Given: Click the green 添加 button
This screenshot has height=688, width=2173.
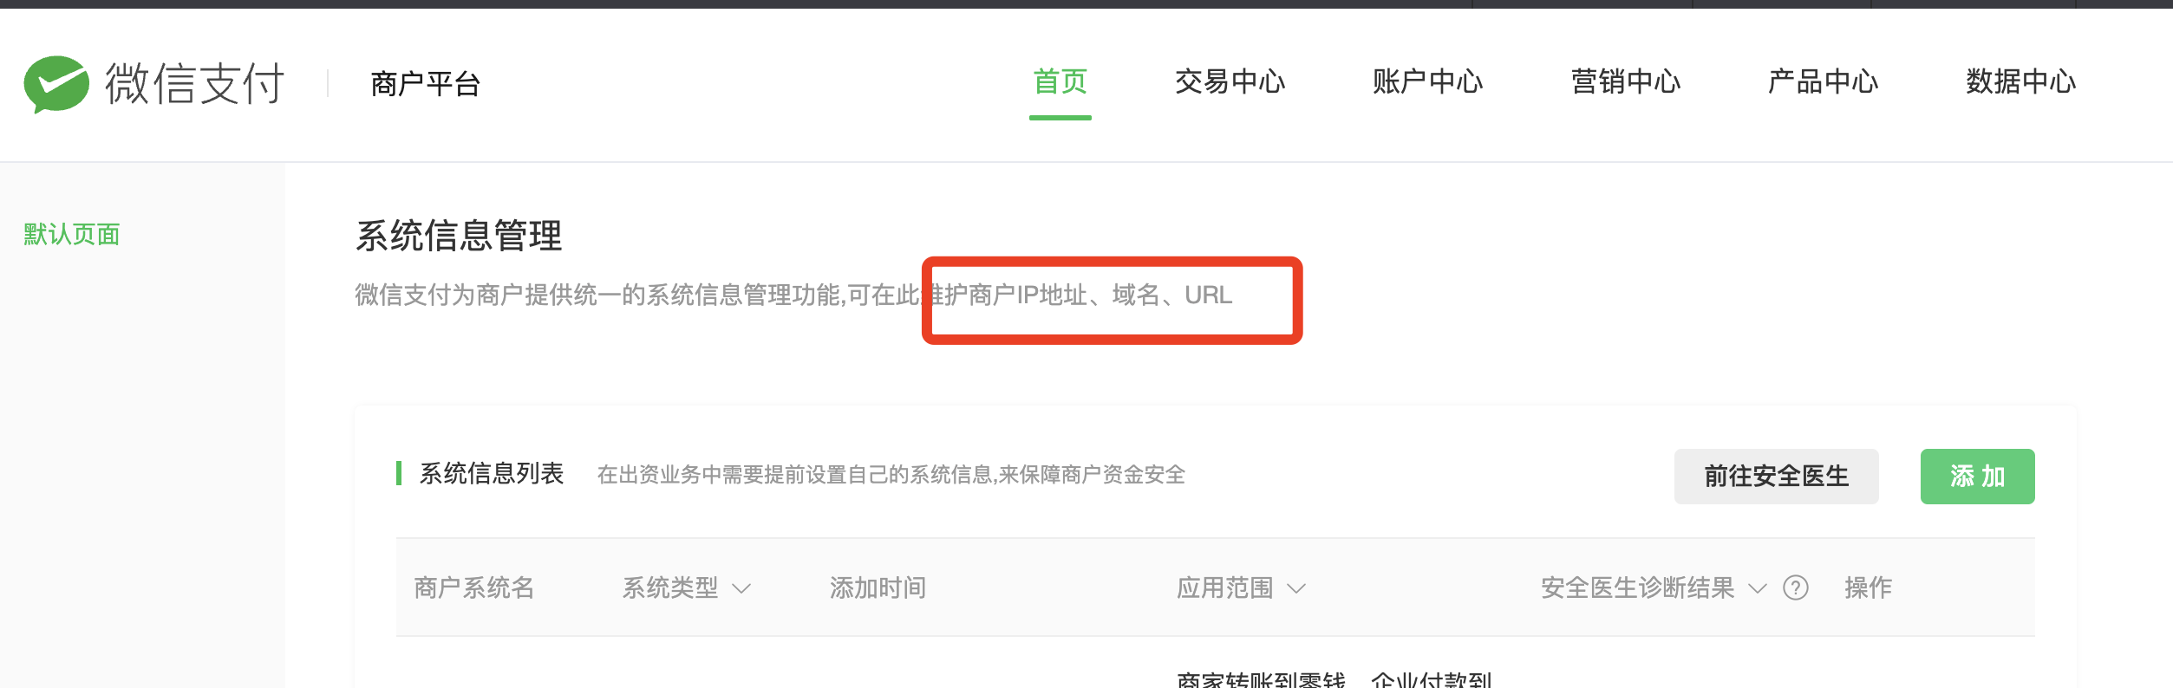Looking at the screenshot, I should [x=1977, y=477].
